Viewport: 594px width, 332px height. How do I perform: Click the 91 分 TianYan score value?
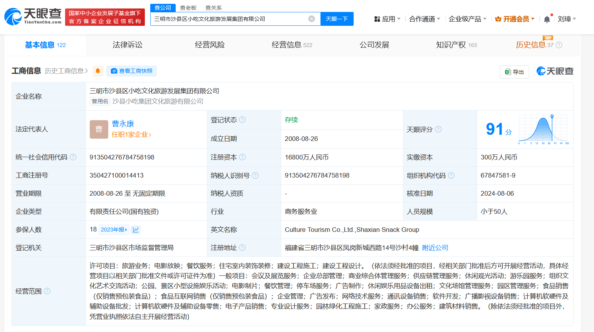pyautogui.click(x=499, y=129)
